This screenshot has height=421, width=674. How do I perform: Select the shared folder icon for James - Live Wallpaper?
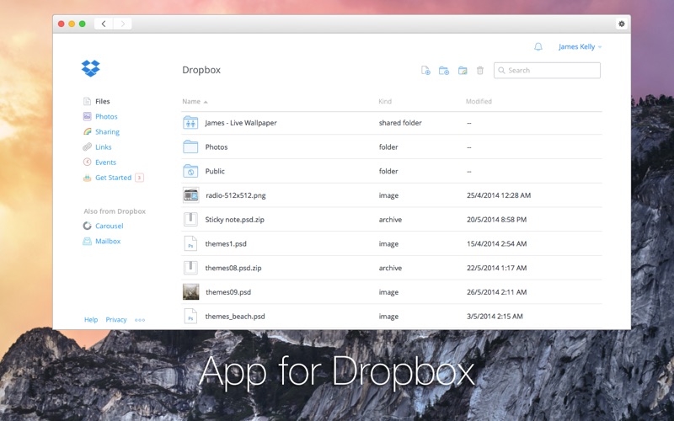[x=190, y=123]
